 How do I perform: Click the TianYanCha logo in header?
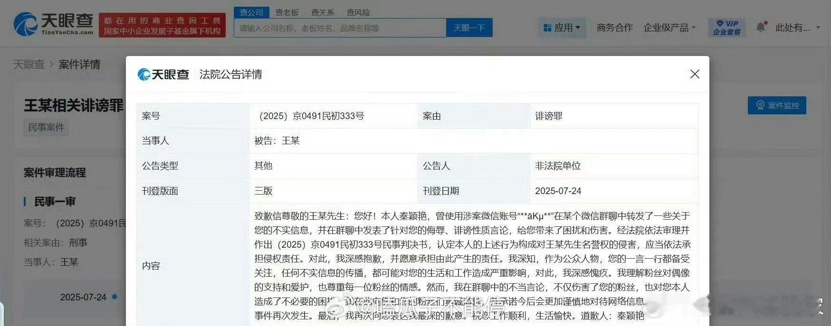click(x=53, y=24)
